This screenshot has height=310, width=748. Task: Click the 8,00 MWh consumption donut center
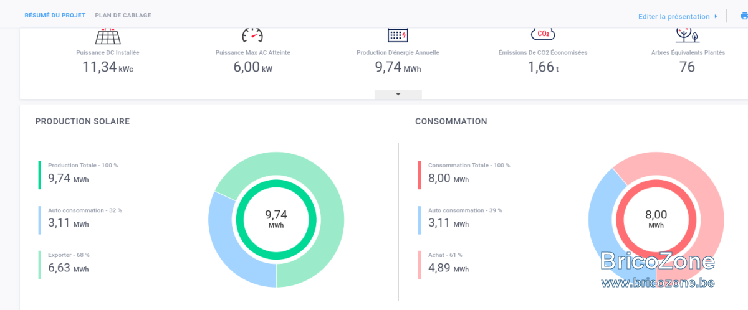pyautogui.click(x=656, y=219)
